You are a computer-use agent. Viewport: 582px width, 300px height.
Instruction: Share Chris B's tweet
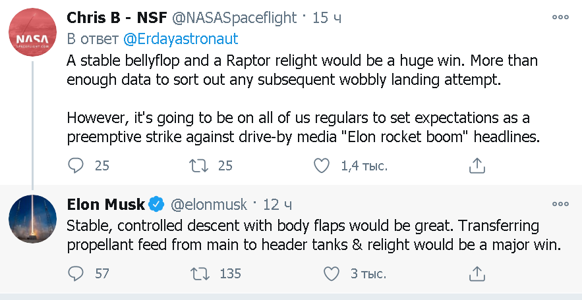[x=477, y=165]
